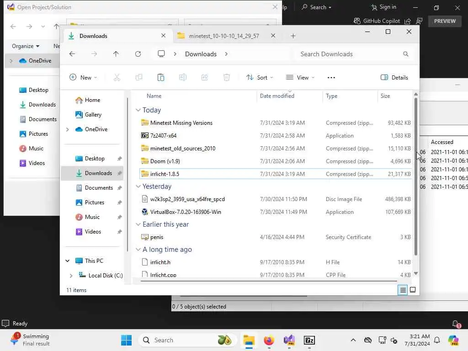468x351 pixels.
Task: Open the Organize dropdown in Open Project dialog
Action: tap(26, 46)
